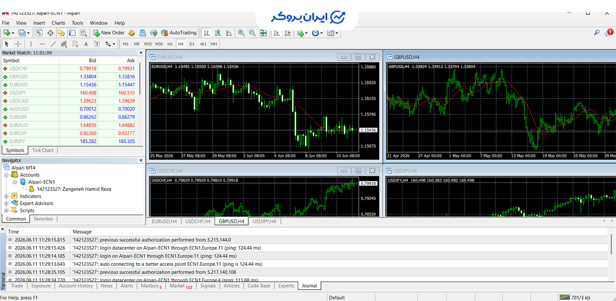
Task: Switch chart to candlesticks display
Action: [x=218, y=33]
